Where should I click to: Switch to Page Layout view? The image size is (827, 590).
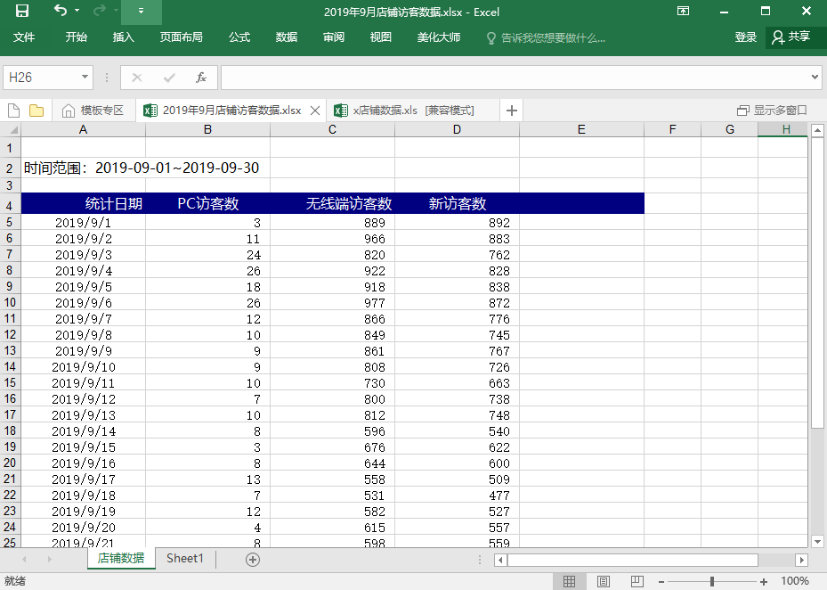tap(603, 581)
